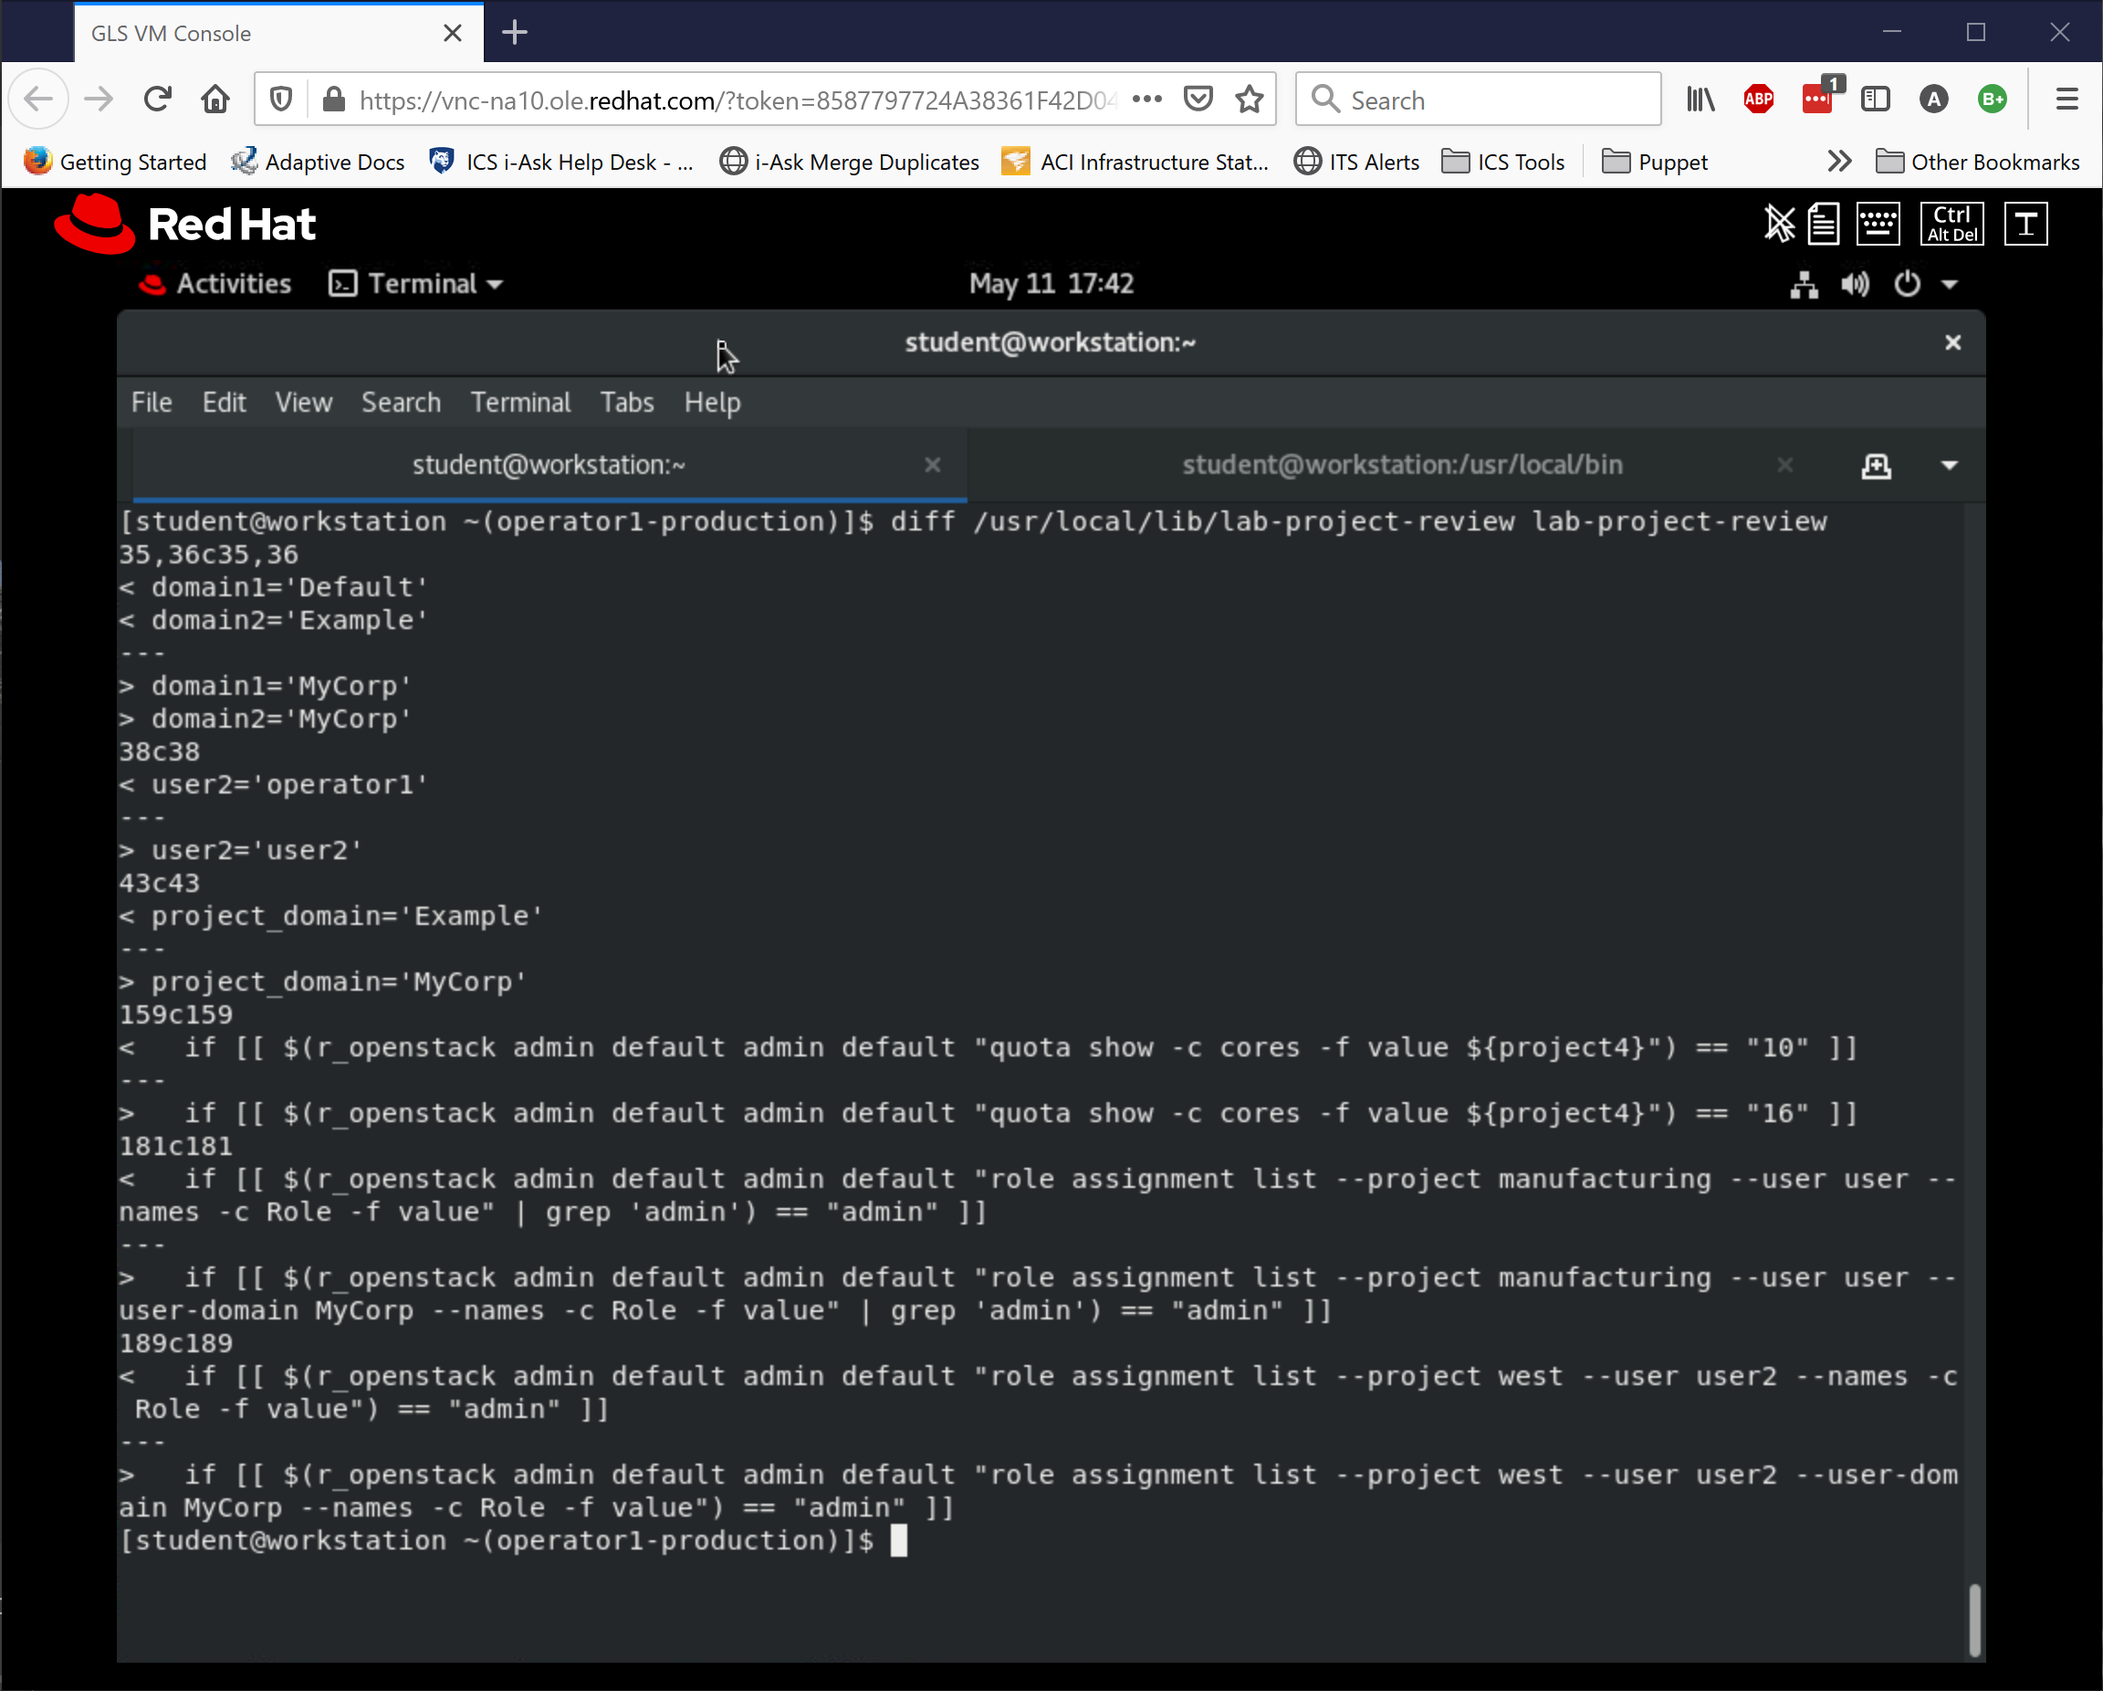
Task: Click the GNOME network status icon
Action: (x=1805, y=285)
